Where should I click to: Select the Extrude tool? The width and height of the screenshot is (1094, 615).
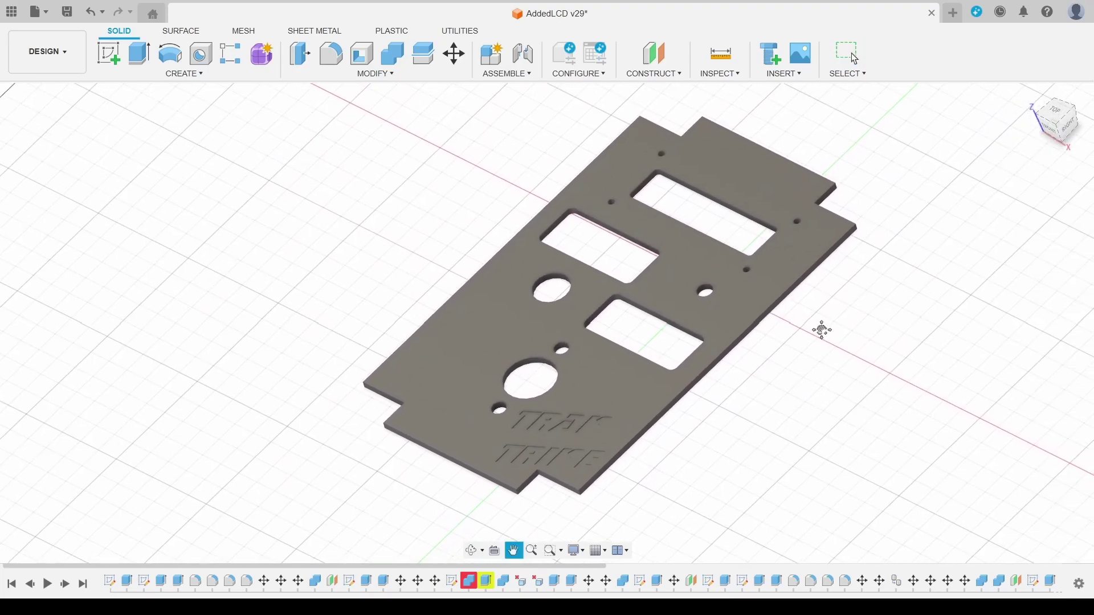[139, 54]
